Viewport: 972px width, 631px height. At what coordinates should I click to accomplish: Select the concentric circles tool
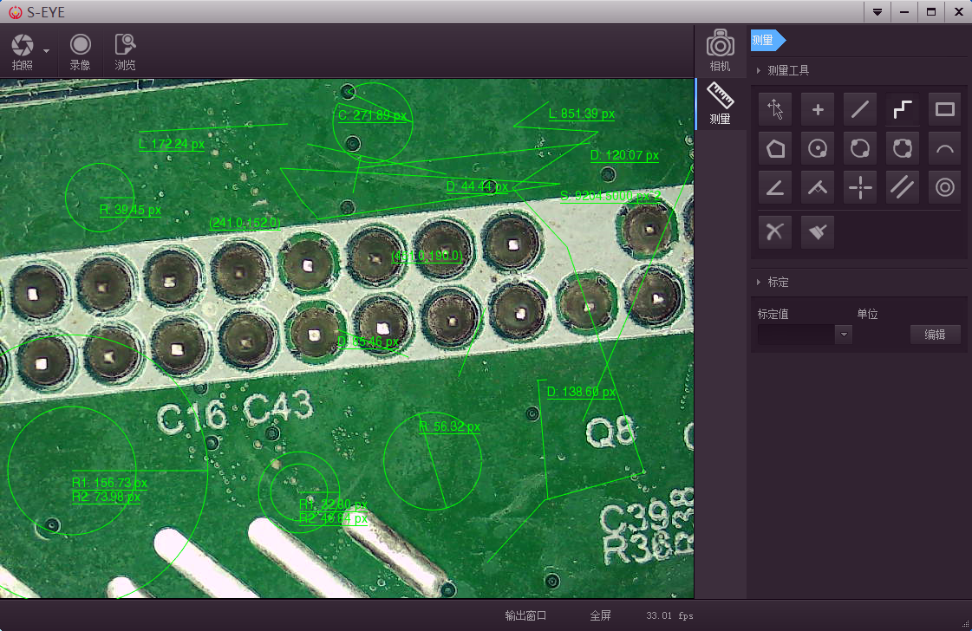tap(945, 187)
